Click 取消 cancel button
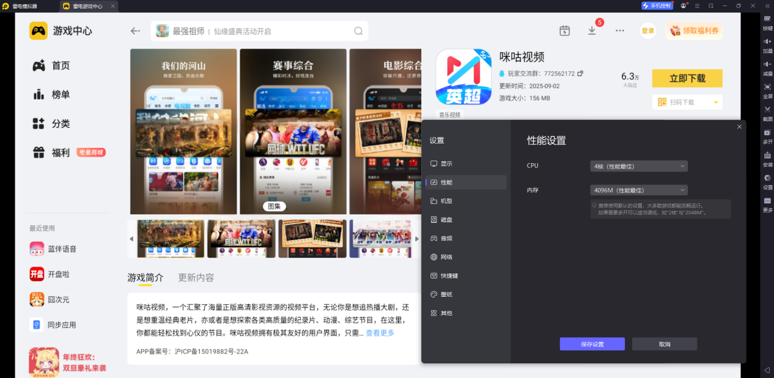 pos(665,344)
